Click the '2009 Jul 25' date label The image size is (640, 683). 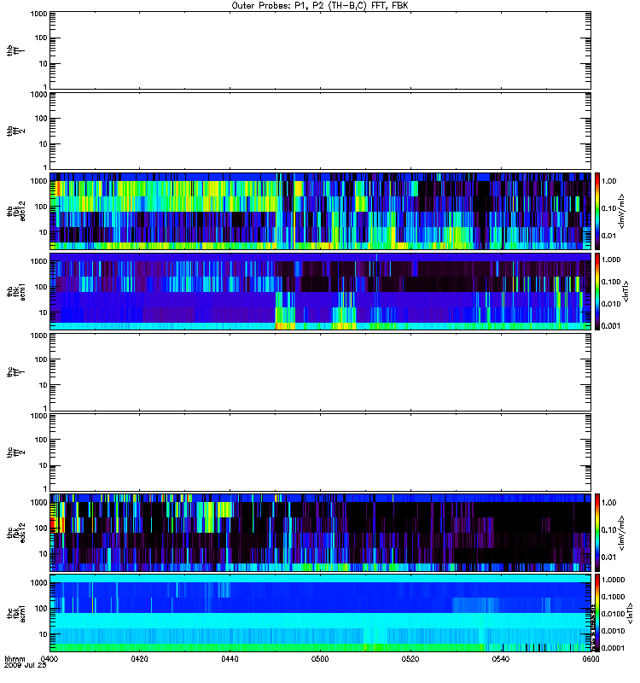(x=26, y=665)
